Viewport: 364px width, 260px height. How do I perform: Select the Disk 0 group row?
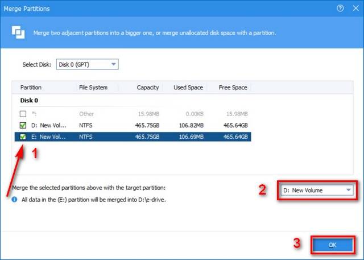(x=30, y=101)
